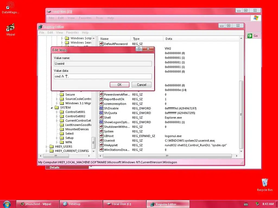Screen dimensions: 278x208
Task: Select the PowerdownAfter string value icon
Action: [101, 94]
